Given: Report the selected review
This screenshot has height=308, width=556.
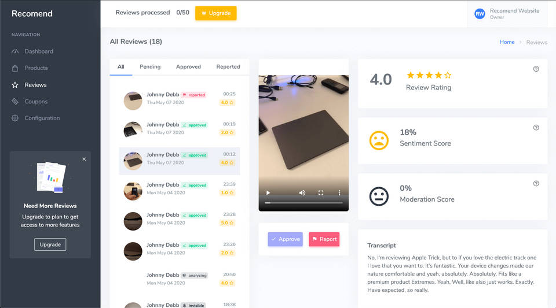Looking at the screenshot, I should click(x=324, y=239).
